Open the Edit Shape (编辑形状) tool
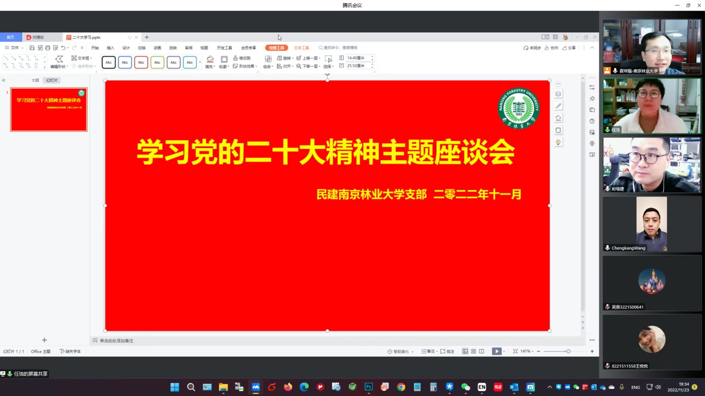The width and height of the screenshot is (705, 396). (59, 62)
